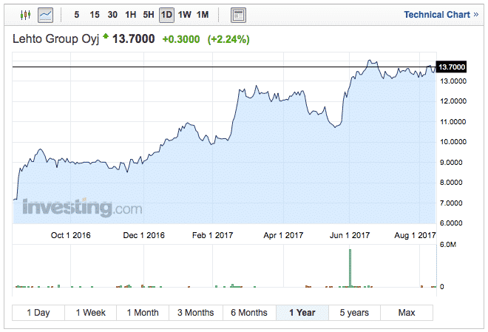Open the news panel icon in toolbar
The width and height of the screenshot is (488, 332).
pyautogui.click(x=239, y=15)
